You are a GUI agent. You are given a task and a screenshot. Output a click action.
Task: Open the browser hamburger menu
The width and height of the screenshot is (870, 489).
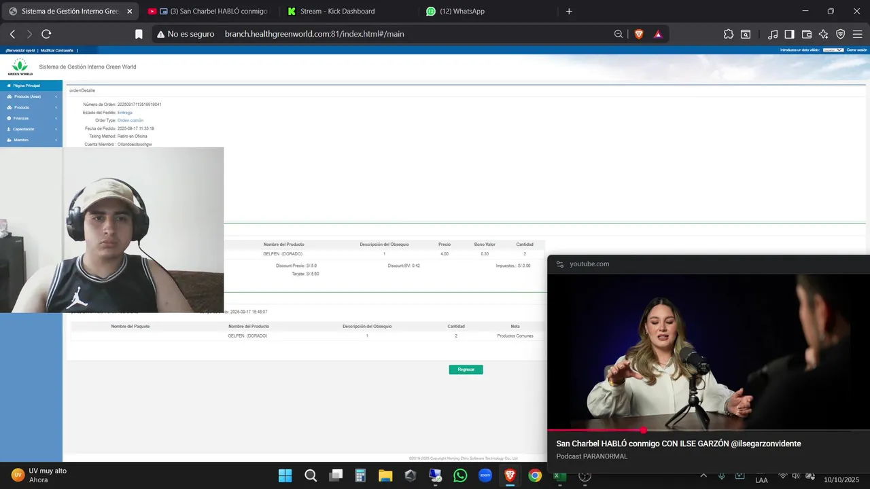click(858, 34)
